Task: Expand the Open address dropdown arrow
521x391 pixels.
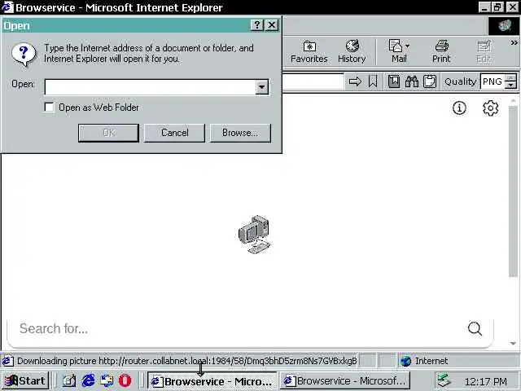Action: pyautogui.click(x=262, y=87)
